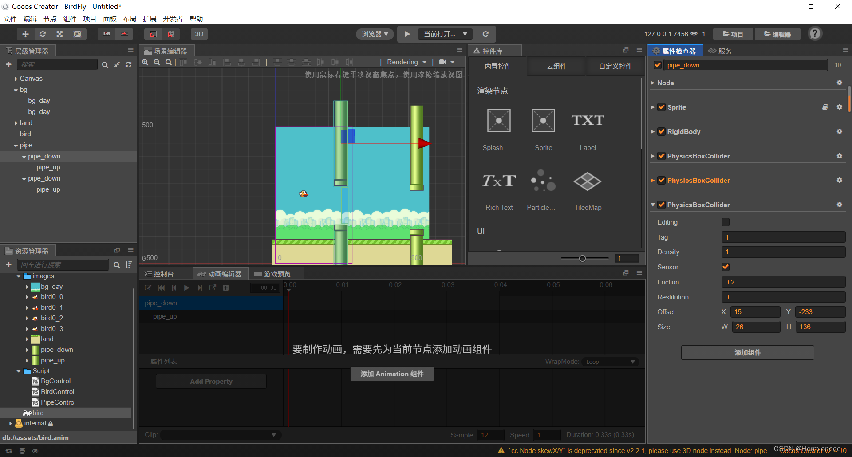Select the TiledMap node icon
Screen dimensions: 852x457
tap(588, 181)
